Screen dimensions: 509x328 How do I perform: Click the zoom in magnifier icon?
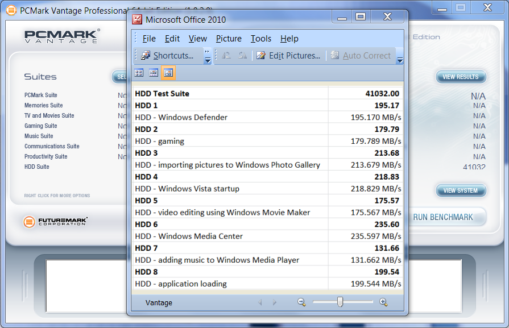[383, 302]
